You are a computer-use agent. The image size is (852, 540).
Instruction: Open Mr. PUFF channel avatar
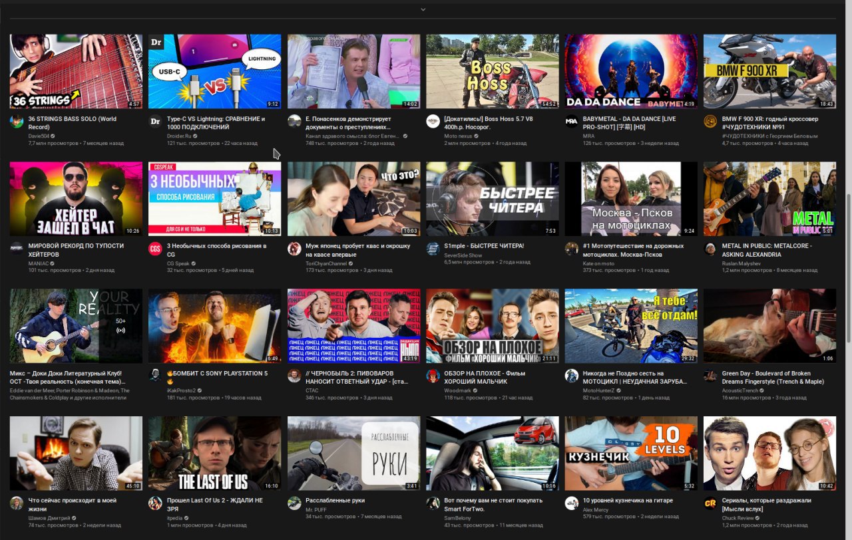click(x=294, y=503)
